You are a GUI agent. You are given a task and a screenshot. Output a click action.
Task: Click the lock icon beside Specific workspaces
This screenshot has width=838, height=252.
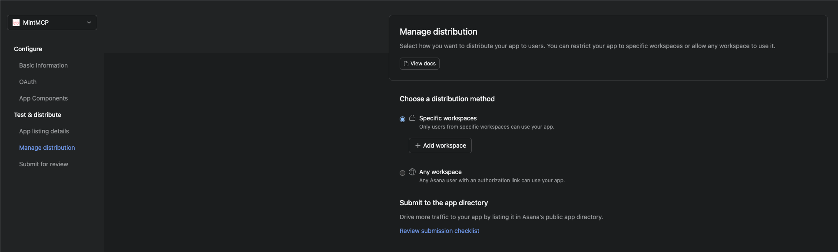(412, 118)
